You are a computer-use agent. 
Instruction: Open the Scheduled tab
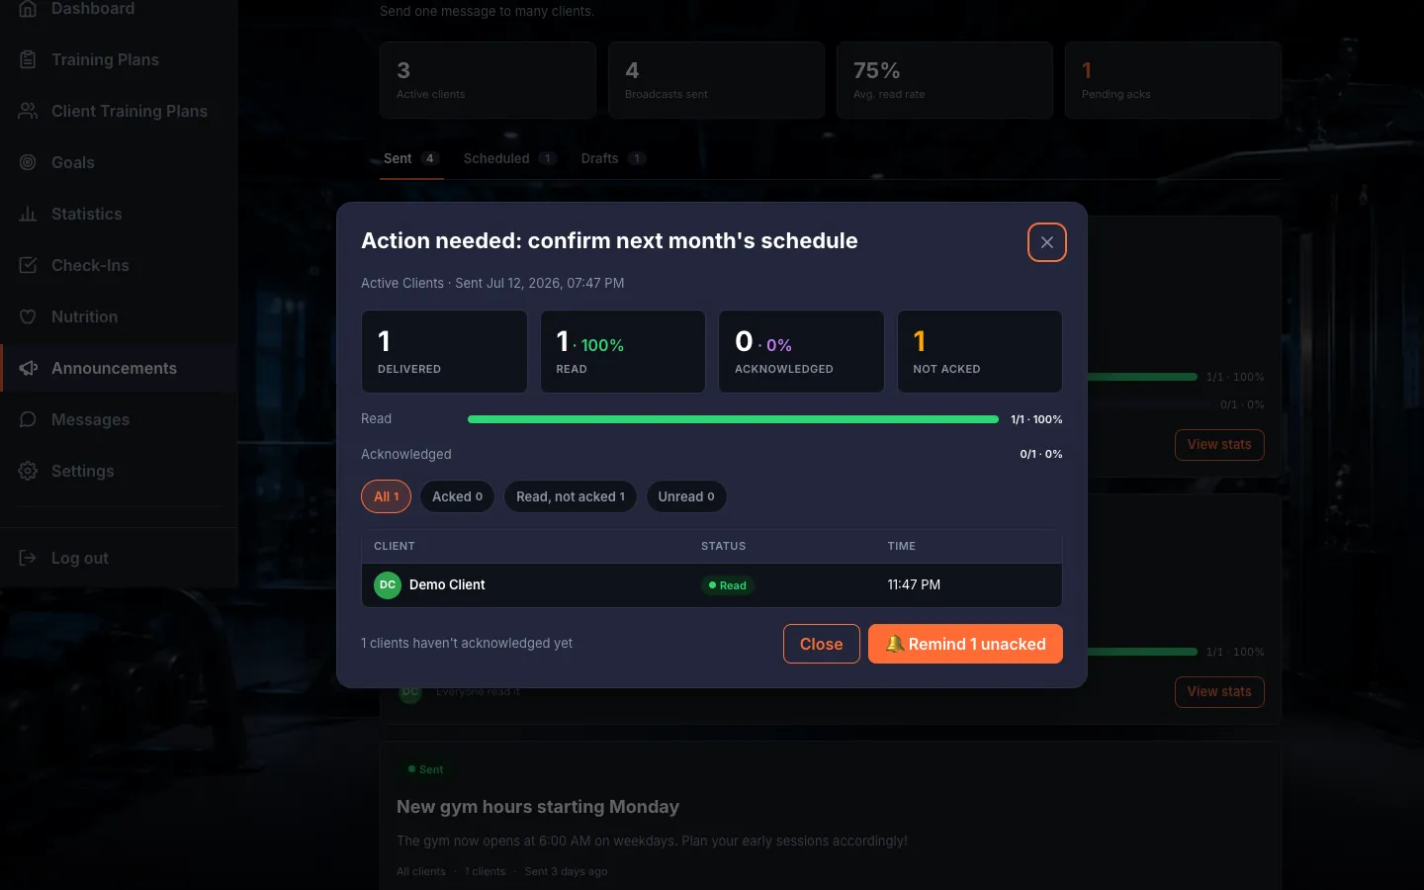[x=509, y=158]
